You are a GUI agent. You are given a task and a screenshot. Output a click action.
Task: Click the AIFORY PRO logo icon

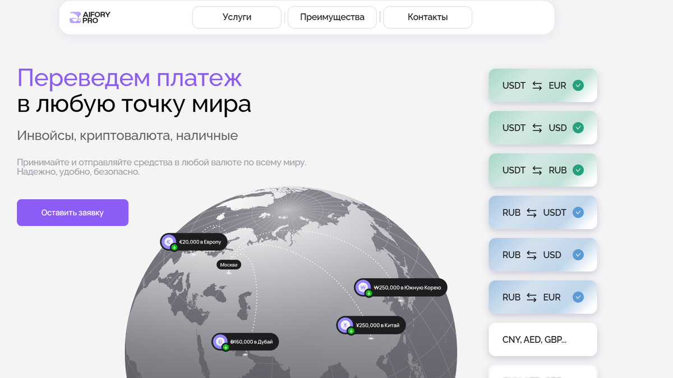(x=76, y=17)
